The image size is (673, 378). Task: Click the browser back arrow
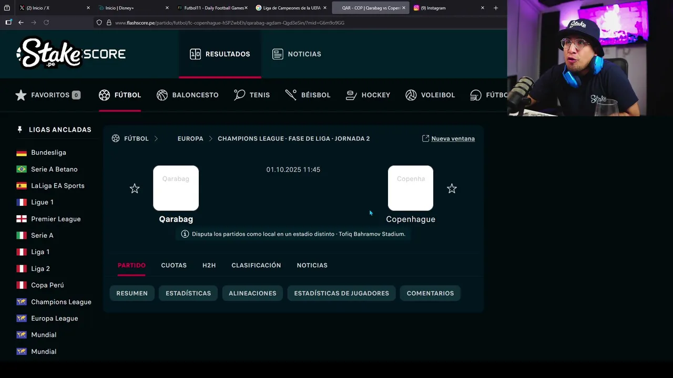(x=21, y=23)
